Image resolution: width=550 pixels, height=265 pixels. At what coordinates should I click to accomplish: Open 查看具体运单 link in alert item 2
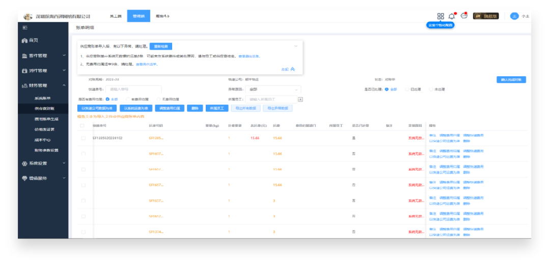147,64
